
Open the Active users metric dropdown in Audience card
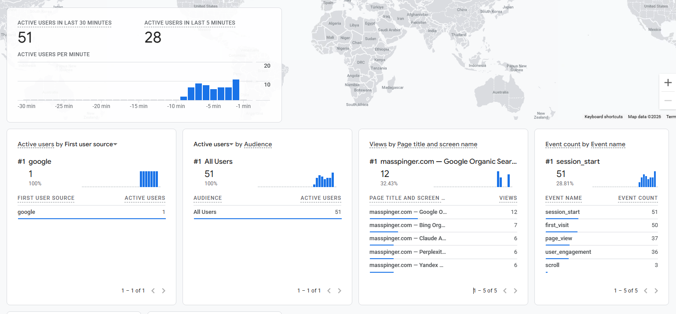coord(213,144)
